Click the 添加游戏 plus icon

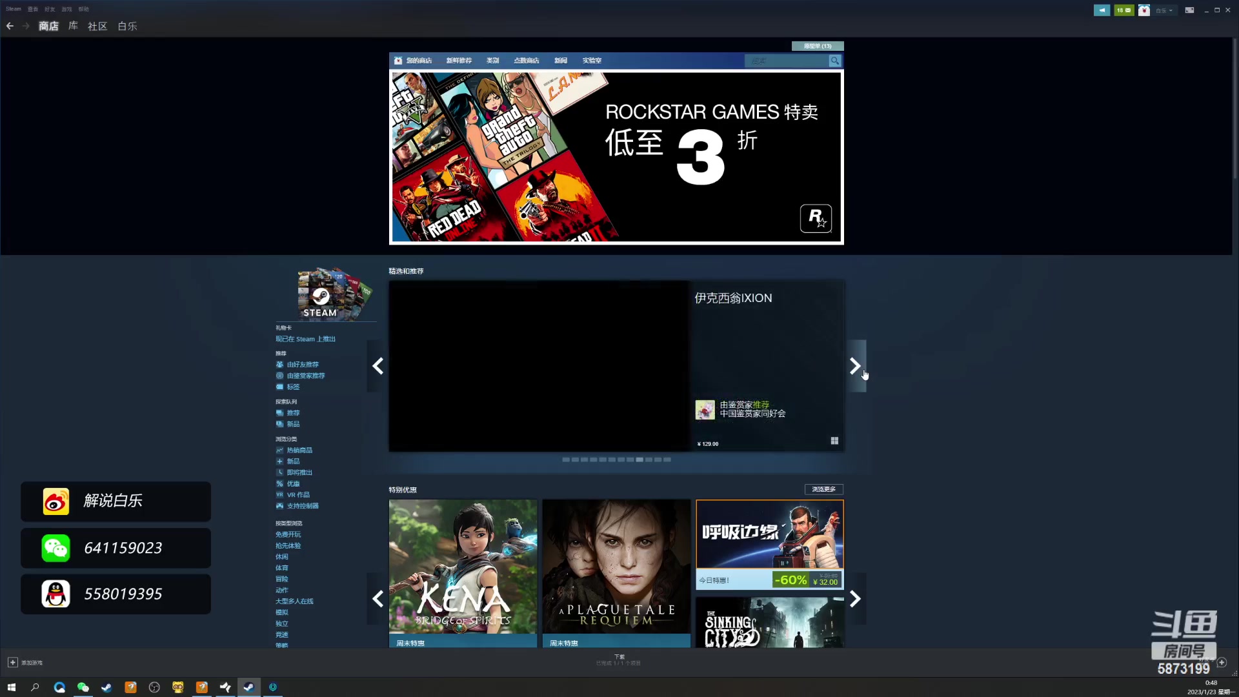(12, 663)
